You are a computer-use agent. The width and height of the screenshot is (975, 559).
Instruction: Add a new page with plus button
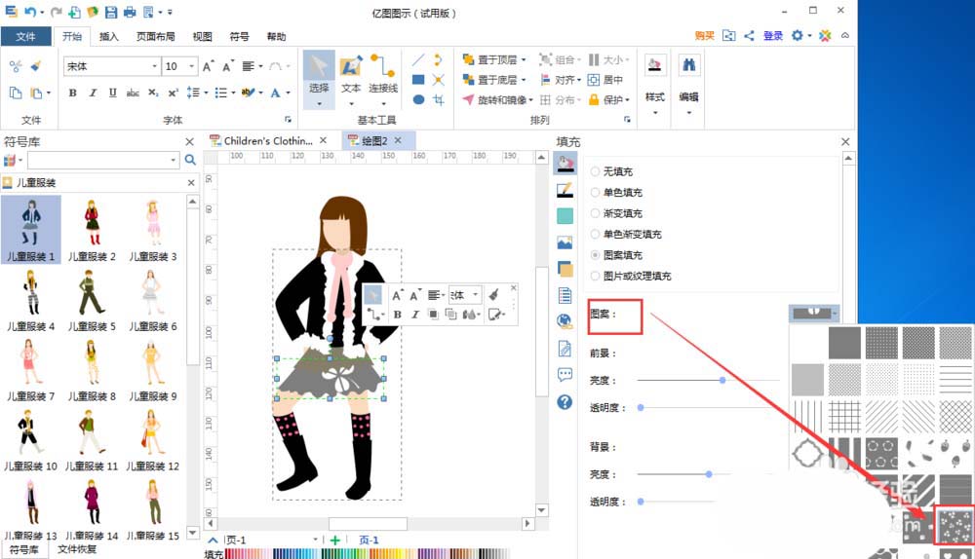[335, 540]
